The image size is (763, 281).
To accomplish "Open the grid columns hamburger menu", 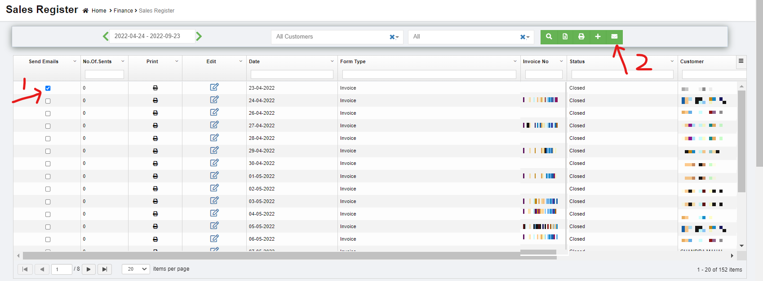I will pos(741,61).
